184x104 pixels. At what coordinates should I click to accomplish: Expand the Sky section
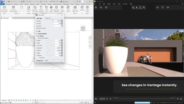(37, 31)
